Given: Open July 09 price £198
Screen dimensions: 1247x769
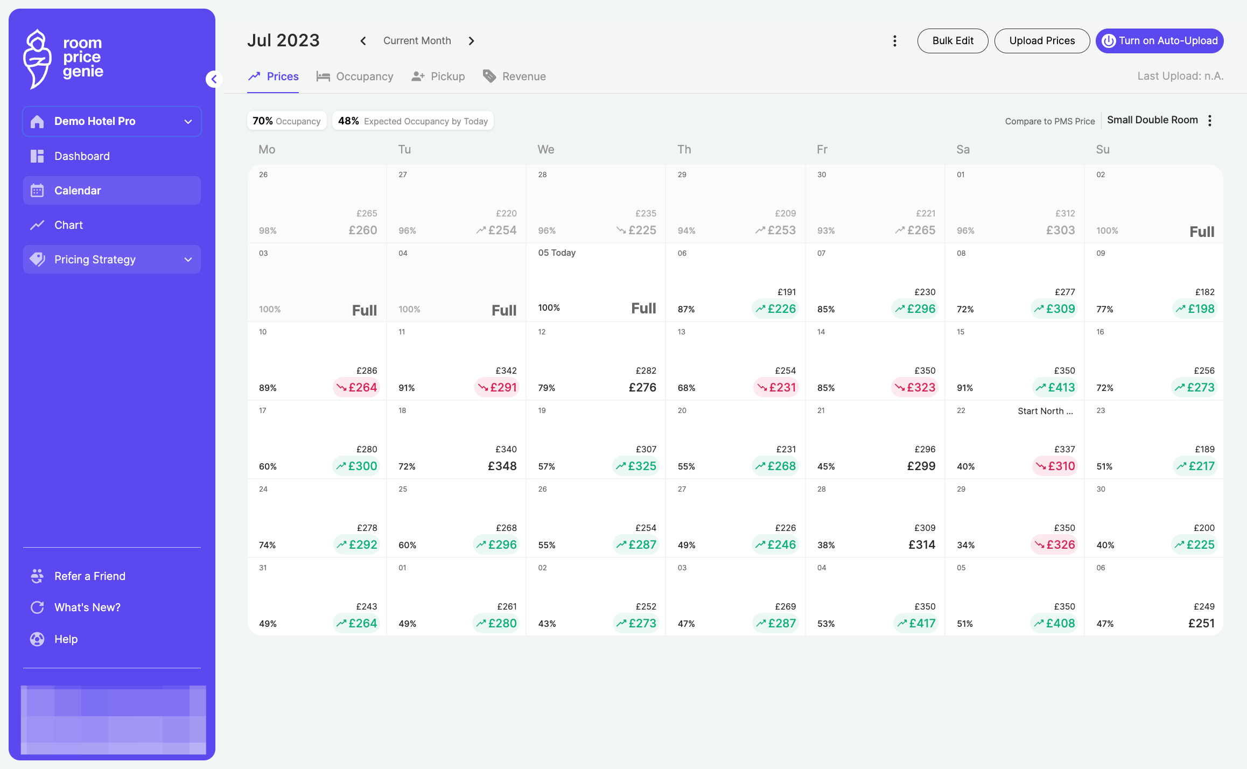Looking at the screenshot, I should [x=1195, y=309].
